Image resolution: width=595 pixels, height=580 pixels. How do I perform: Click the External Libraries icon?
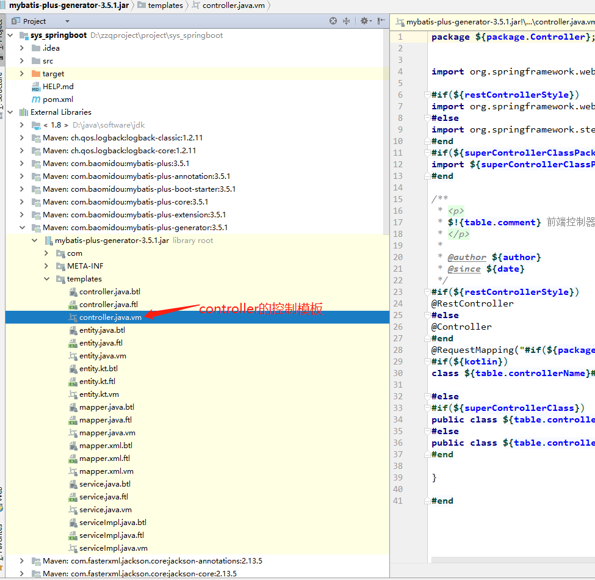(x=24, y=112)
